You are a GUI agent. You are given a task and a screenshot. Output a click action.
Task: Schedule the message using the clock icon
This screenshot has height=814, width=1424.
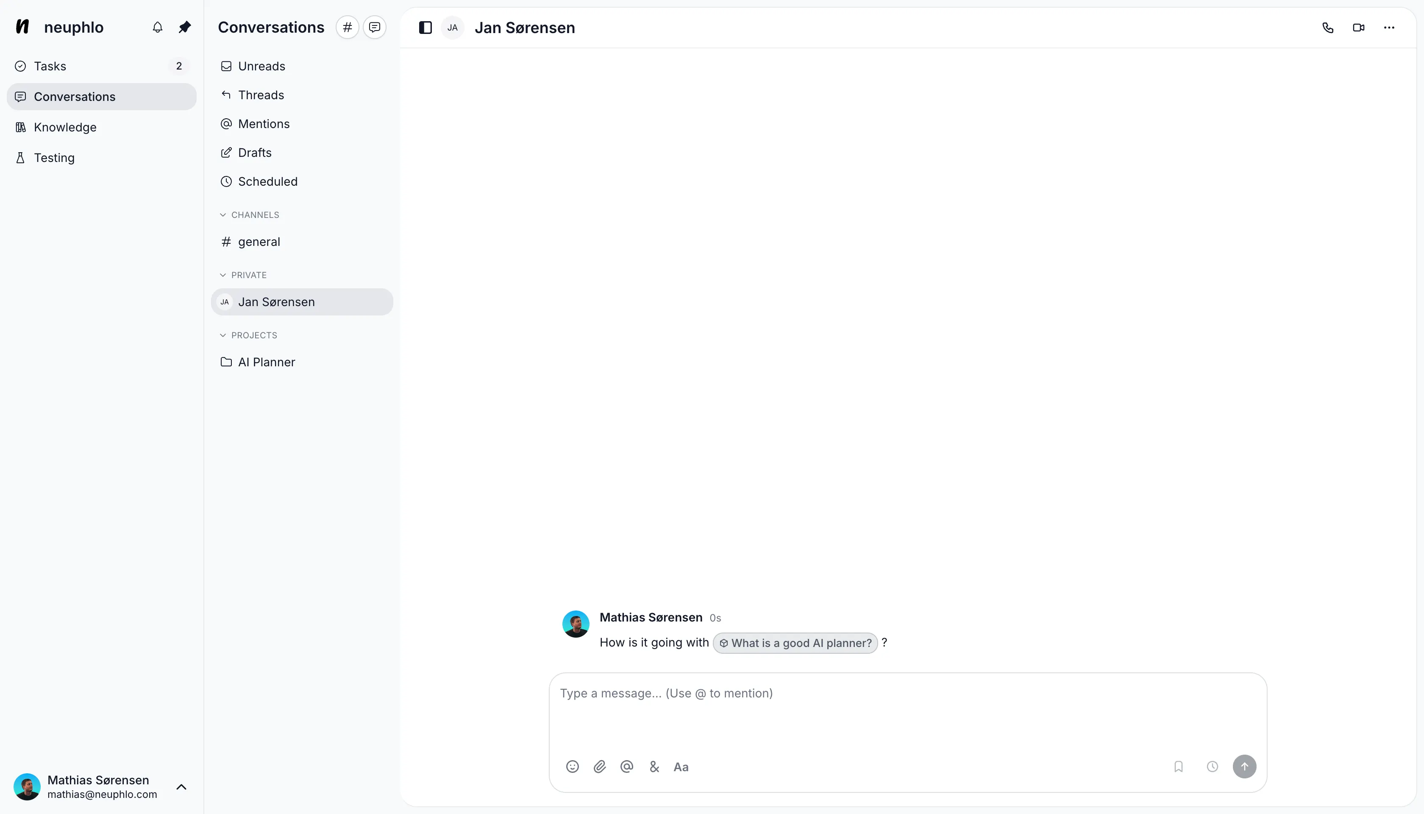(x=1212, y=767)
